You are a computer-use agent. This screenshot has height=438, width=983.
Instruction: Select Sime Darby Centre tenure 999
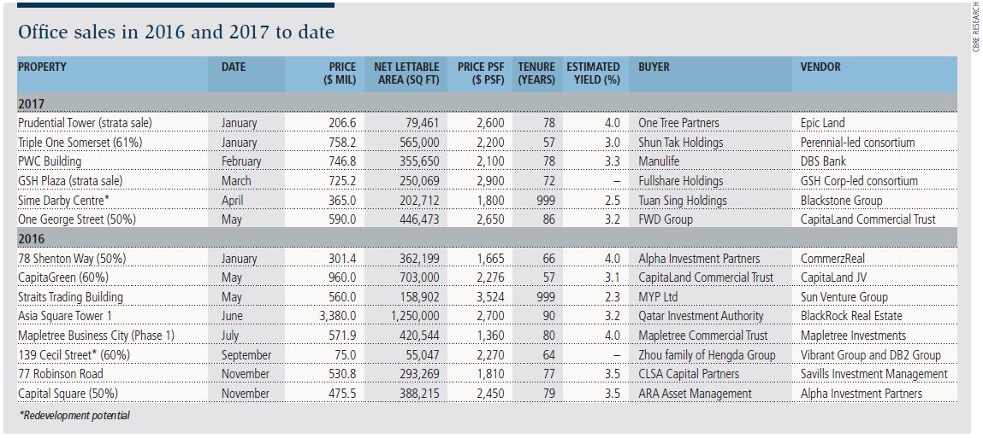click(x=545, y=201)
